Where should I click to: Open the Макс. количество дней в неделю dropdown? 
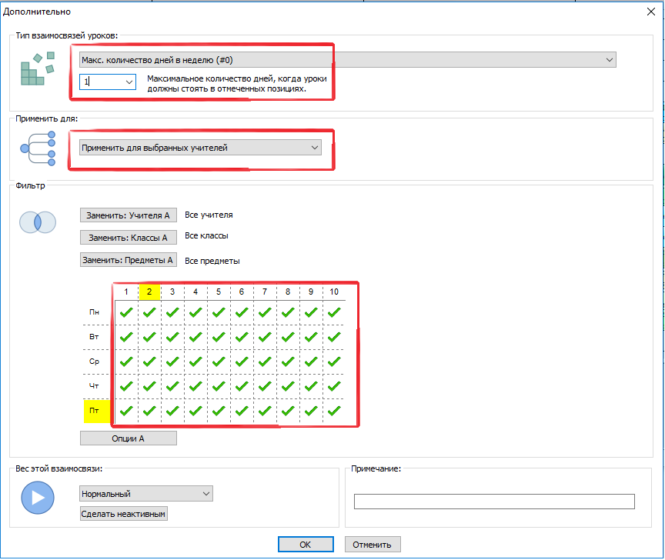coord(347,59)
